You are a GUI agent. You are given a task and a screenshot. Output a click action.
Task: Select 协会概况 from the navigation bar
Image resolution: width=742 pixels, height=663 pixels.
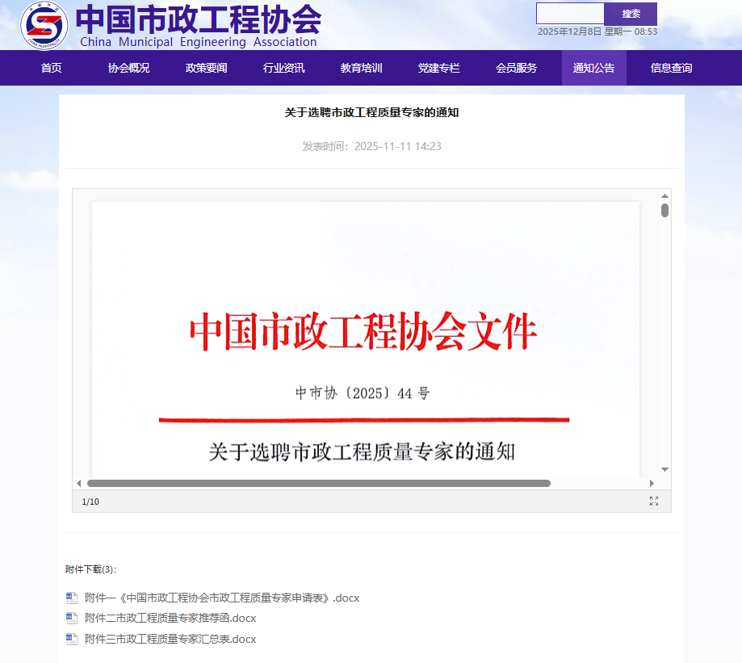pyautogui.click(x=128, y=68)
